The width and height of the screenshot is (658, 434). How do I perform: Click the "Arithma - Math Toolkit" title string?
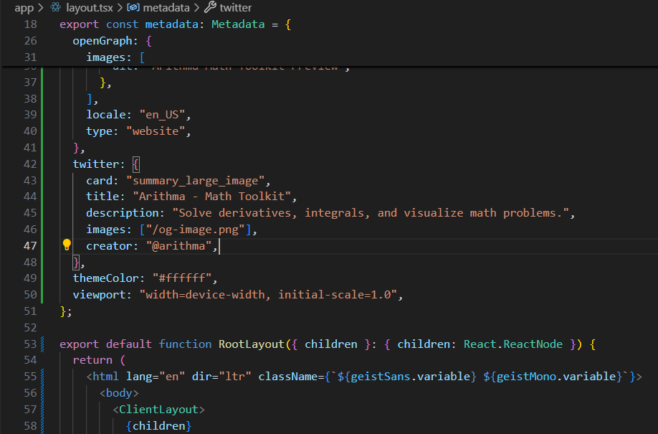tap(211, 197)
